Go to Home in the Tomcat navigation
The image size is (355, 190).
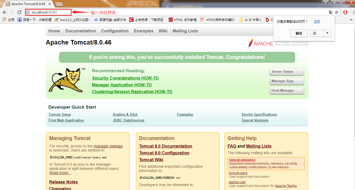pyautogui.click(x=54, y=31)
